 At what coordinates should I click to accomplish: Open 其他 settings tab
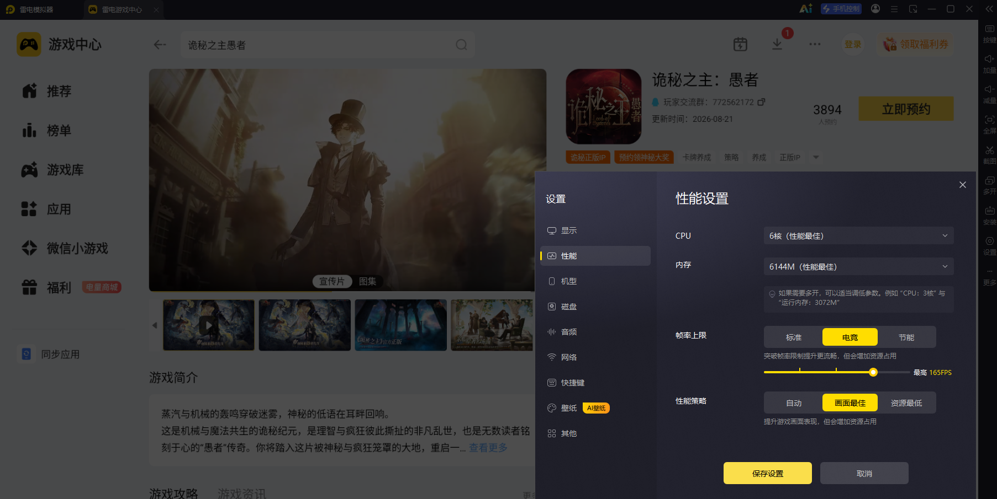(595, 433)
